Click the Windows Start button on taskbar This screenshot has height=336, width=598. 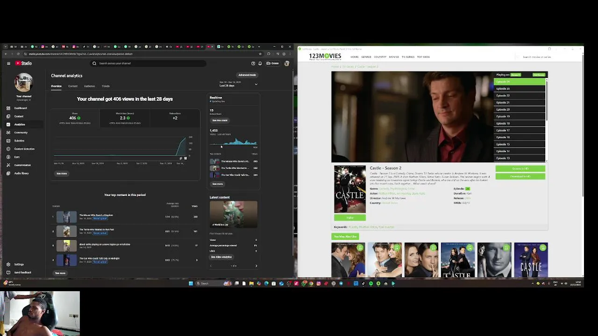pyautogui.click(x=191, y=283)
